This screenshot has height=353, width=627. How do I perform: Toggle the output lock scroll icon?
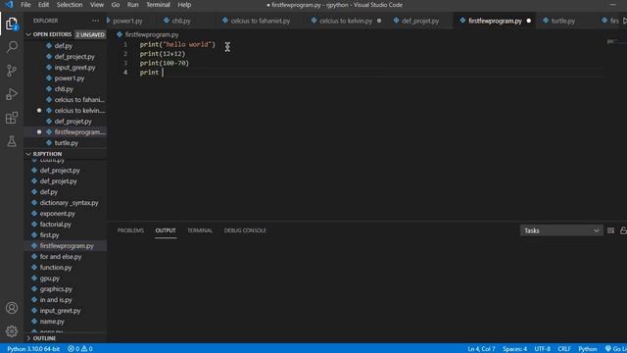pyautogui.click(x=623, y=230)
